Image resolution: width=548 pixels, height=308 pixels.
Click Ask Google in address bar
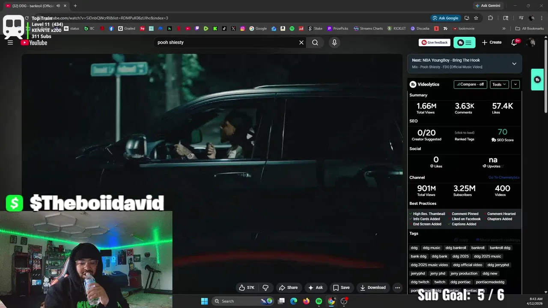click(x=445, y=18)
